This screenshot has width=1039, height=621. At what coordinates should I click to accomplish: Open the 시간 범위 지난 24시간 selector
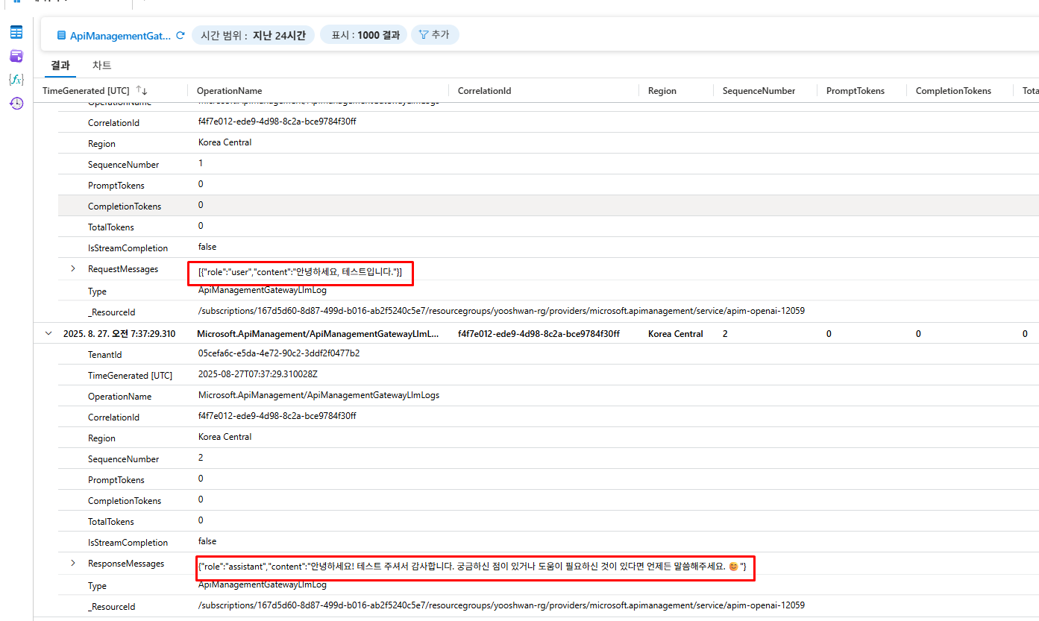[x=253, y=35]
